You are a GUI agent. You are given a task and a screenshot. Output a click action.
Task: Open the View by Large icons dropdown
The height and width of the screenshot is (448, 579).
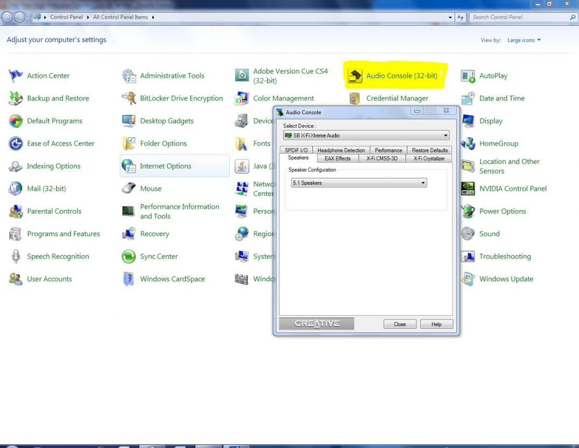pos(524,40)
